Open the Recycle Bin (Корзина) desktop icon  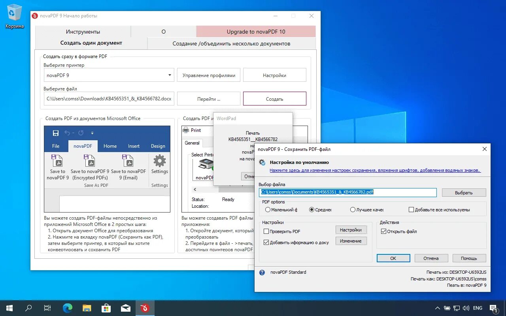pyautogui.click(x=15, y=16)
